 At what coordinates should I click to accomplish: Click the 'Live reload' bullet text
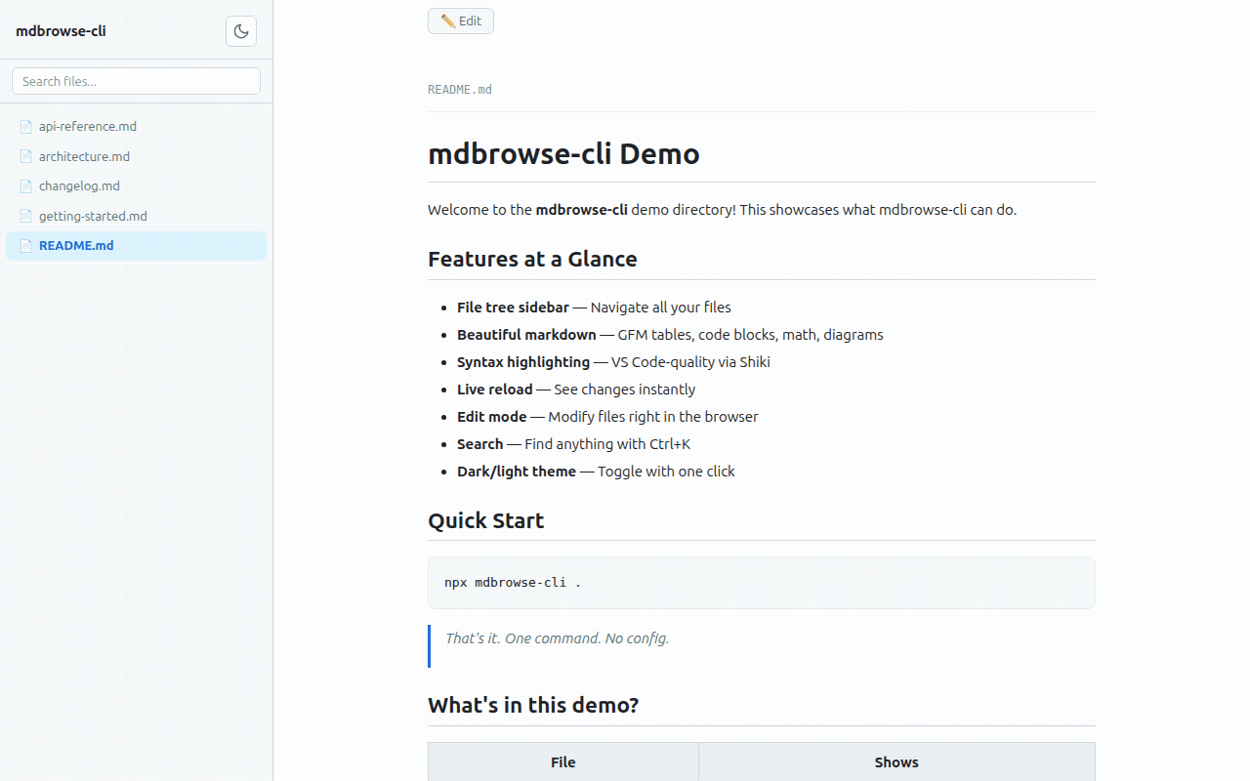[x=495, y=389]
